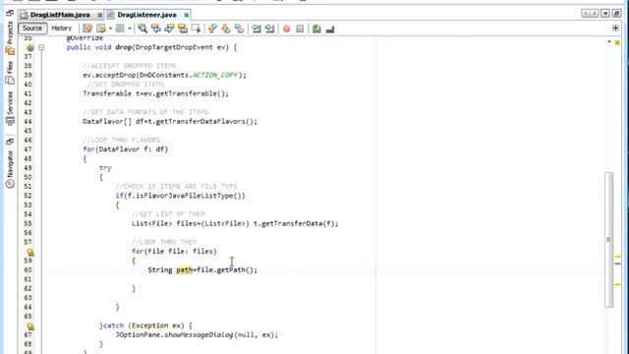Click 'getTransferDataFlavors' on line 44
The image size is (629, 354).
click(200, 121)
